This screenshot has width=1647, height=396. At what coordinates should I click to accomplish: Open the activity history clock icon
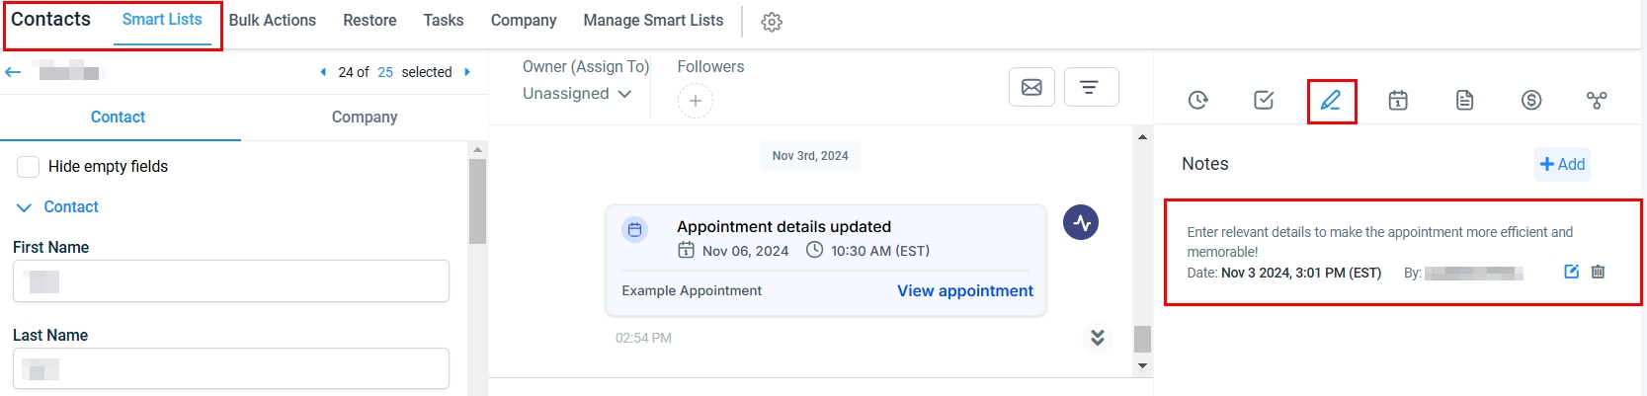(x=1197, y=100)
